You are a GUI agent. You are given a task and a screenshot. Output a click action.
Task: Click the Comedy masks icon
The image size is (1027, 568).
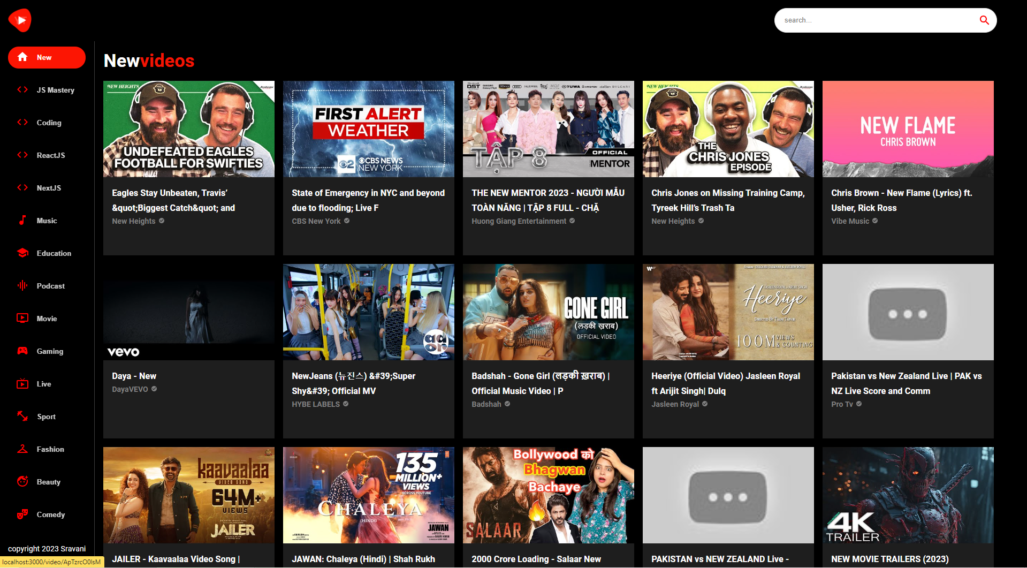(x=22, y=514)
